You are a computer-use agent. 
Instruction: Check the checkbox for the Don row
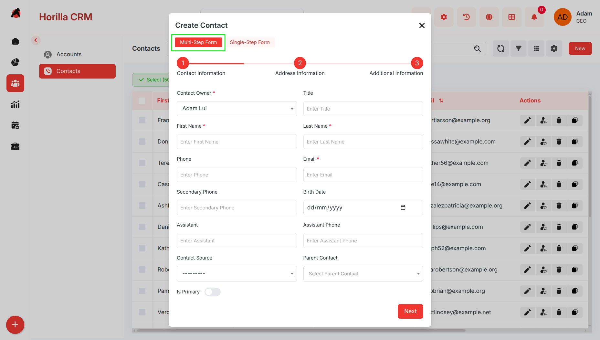142,142
